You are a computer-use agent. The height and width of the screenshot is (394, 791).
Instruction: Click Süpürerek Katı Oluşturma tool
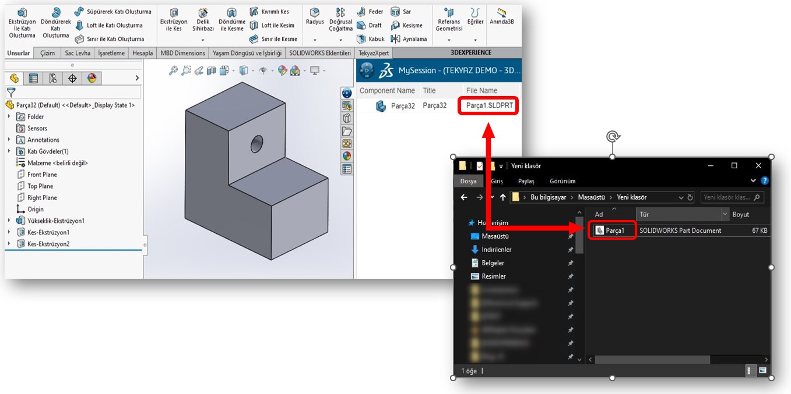click(x=113, y=12)
